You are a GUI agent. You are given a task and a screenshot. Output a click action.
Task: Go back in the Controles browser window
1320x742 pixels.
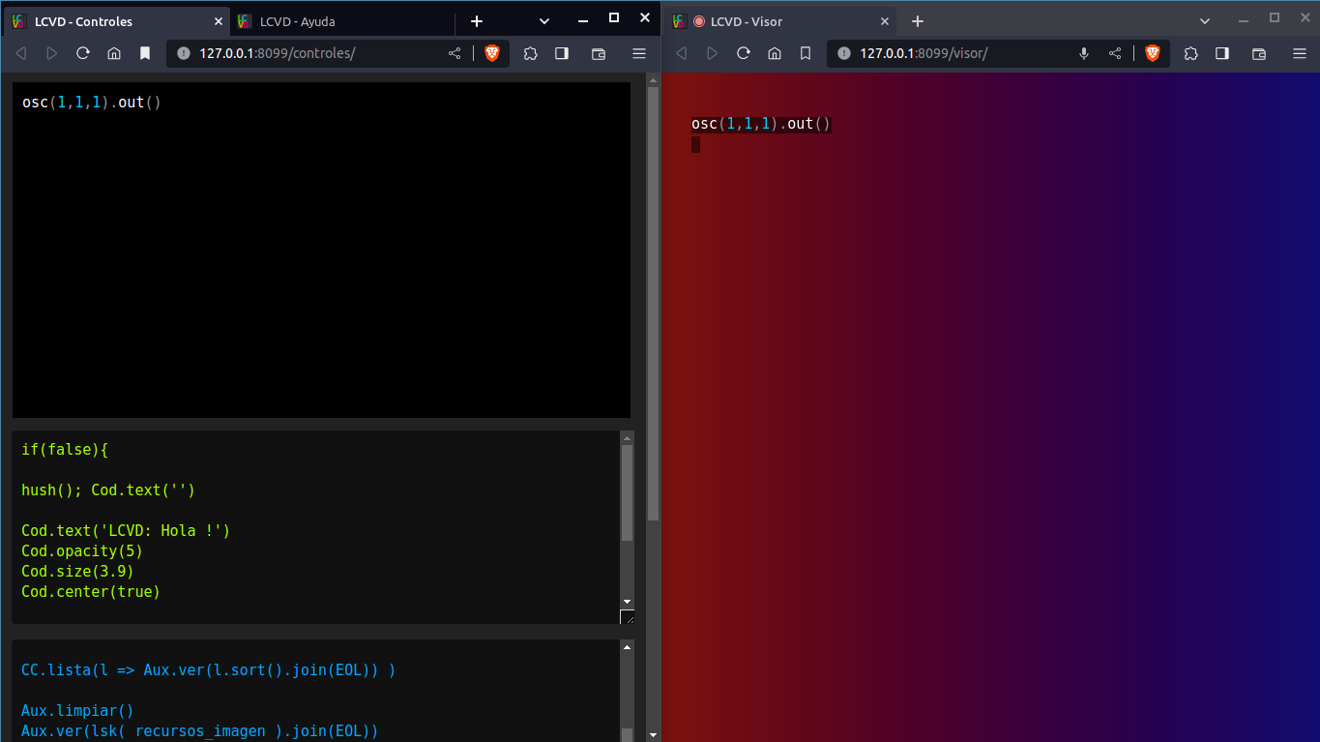[x=21, y=53]
